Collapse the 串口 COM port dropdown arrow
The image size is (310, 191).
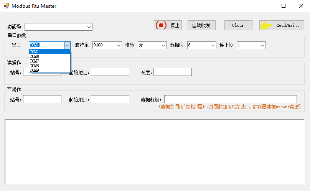tap(67, 45)
